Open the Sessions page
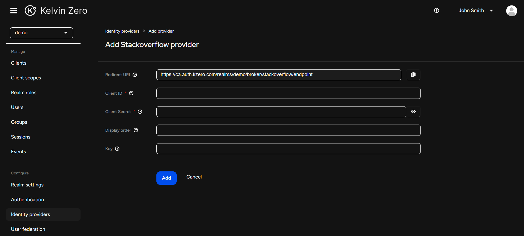This screenshot has width=524, height=236. coord(21,137)
